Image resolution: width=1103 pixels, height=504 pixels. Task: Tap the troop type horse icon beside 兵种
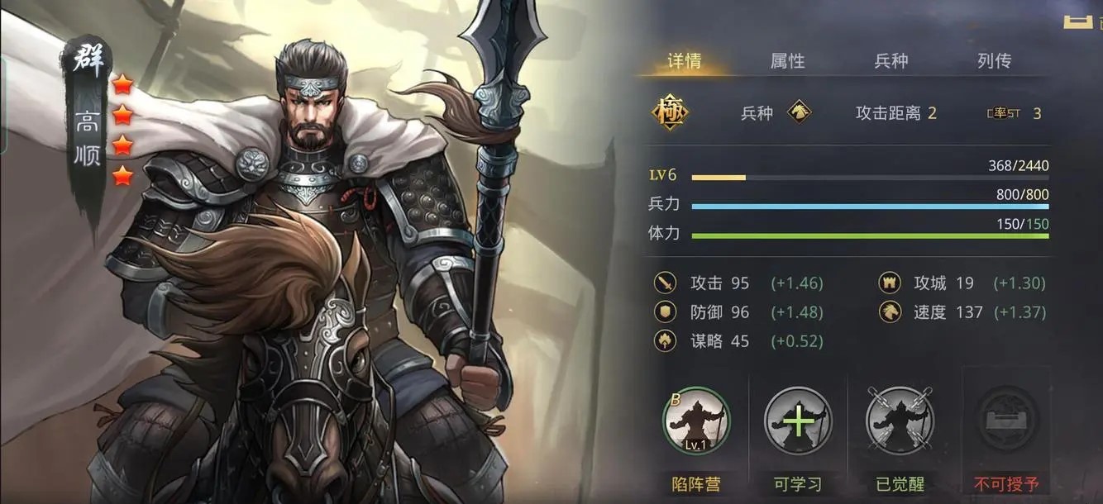[799, 112]
